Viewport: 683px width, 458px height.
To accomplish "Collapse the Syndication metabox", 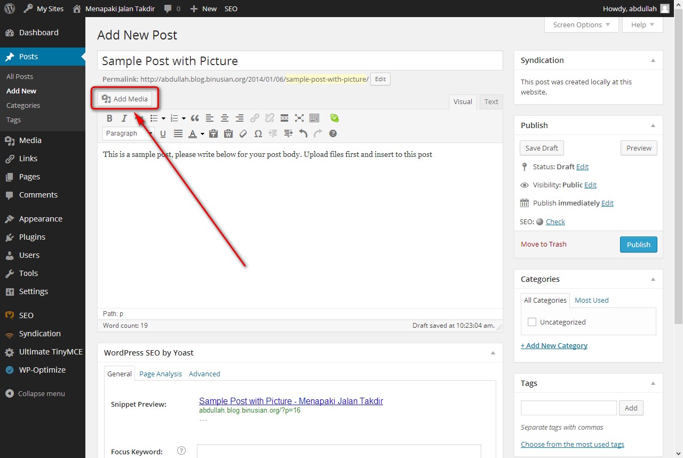I will coord(653,60).
